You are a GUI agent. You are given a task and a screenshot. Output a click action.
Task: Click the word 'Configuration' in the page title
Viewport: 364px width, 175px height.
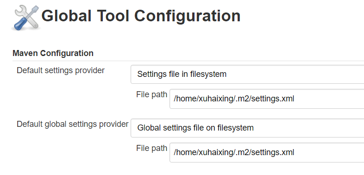[x=188, y=16]
